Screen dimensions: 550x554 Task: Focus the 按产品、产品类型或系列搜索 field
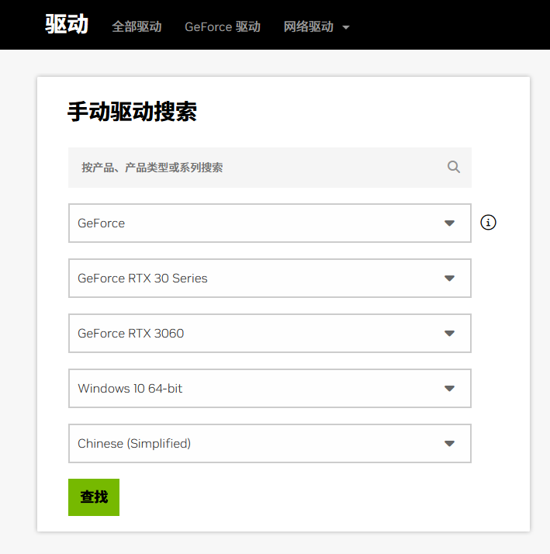pos(270,168)
